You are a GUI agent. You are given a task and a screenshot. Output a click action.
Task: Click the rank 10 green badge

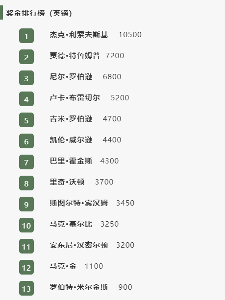click(26, 225)
